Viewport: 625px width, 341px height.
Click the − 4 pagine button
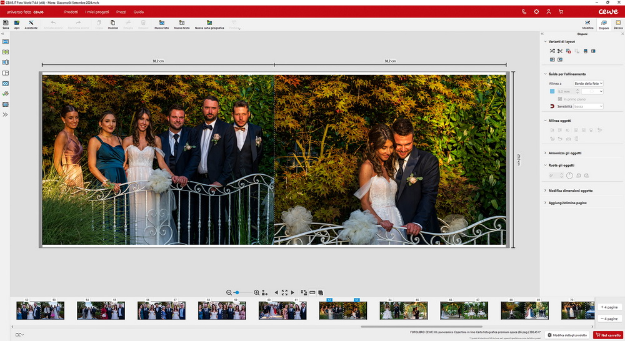coord(609,319)
